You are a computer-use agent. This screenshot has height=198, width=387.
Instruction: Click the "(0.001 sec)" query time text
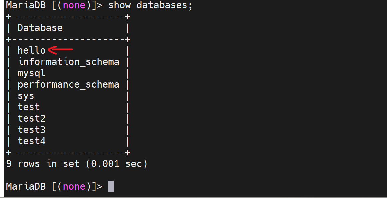(116, 164)
